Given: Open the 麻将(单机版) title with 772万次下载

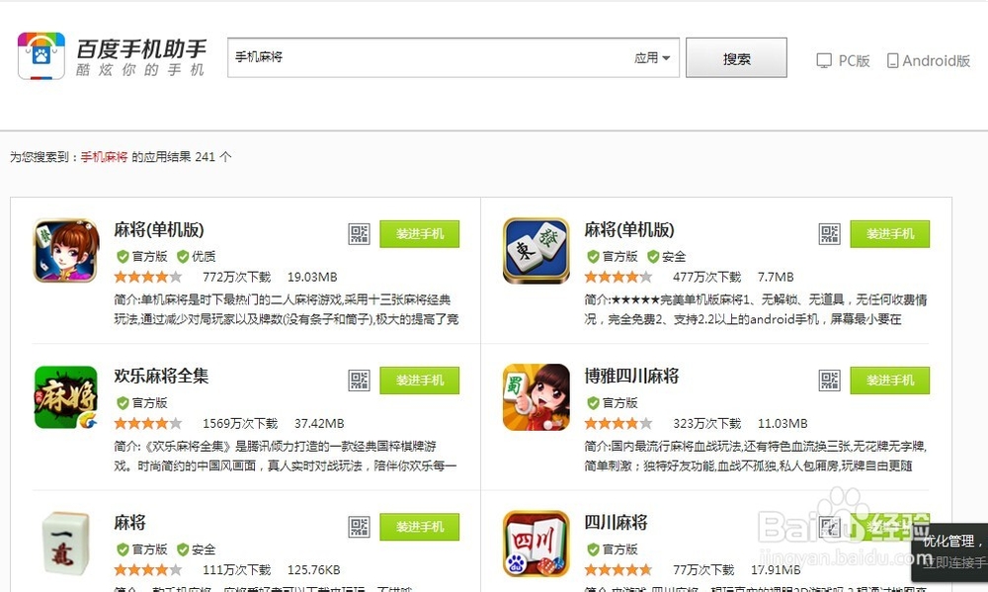Looking at the screenshot, I should click(159, 229).
